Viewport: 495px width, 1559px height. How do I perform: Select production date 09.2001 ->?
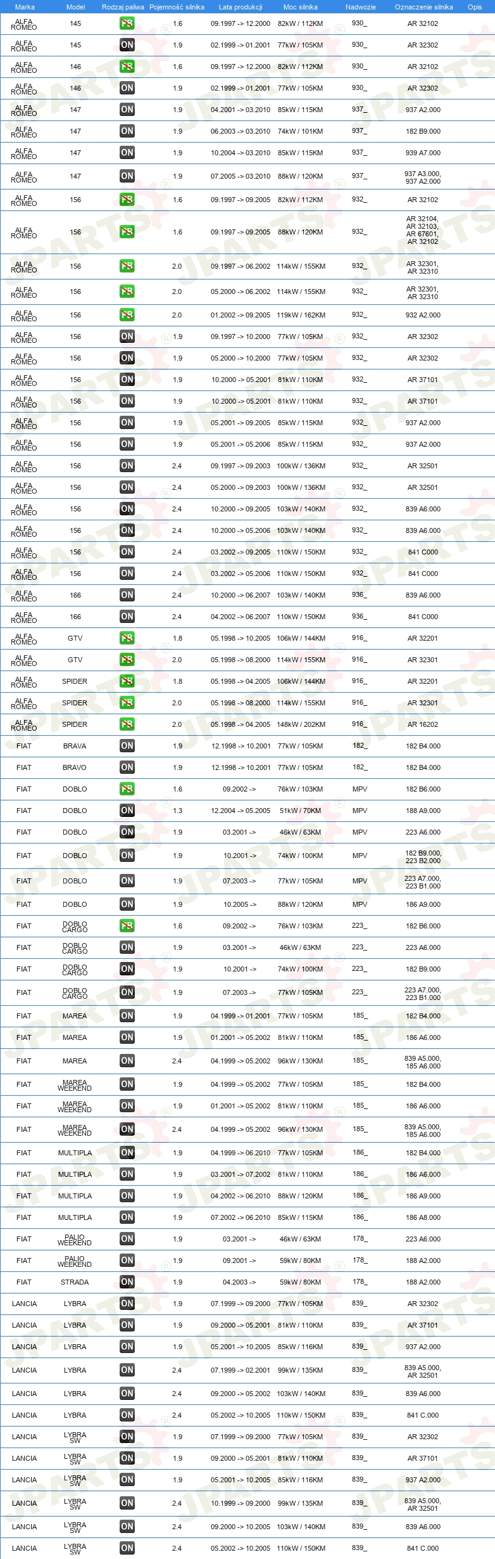click(x=239, y=1261)
